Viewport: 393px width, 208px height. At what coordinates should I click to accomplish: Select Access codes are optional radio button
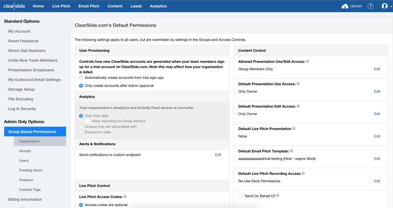[81, 205]
